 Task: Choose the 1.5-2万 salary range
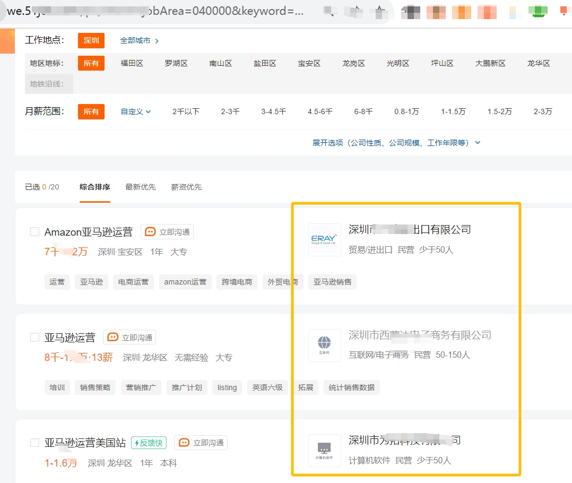(x=500, y=111)
